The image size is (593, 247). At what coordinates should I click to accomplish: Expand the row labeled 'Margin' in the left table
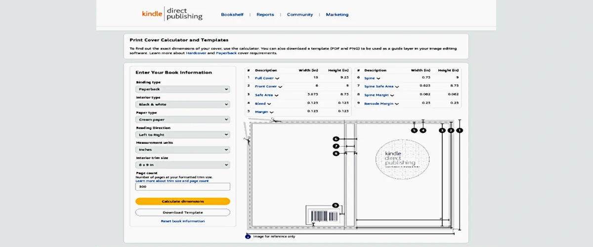pos(263,112)
